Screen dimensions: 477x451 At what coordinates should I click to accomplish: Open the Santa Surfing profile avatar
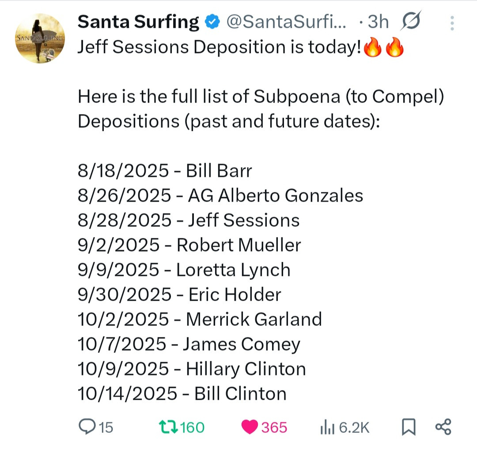[40, 38]
